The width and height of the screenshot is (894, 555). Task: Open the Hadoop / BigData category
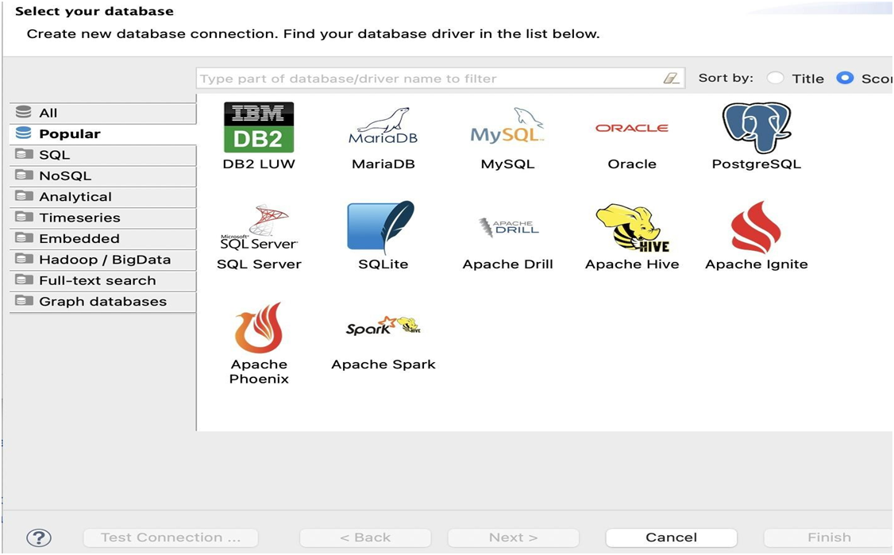(103, 260)
